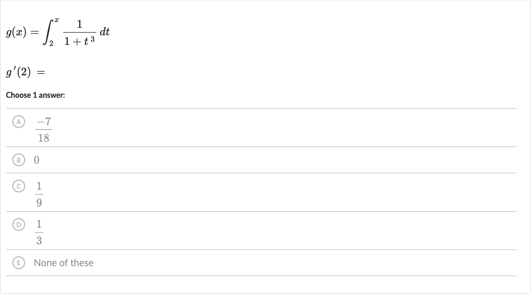Select radio button E

(19, 262)
